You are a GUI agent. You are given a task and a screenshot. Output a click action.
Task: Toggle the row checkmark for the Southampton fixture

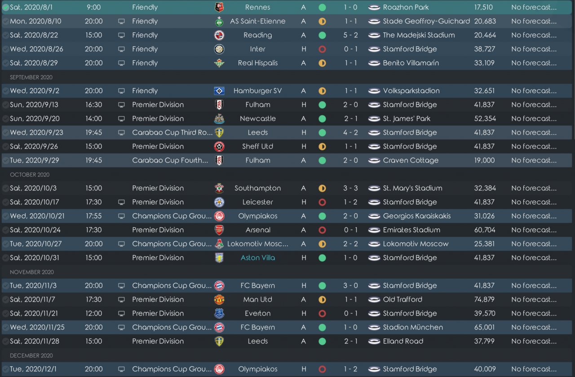click(x=5, y=188)
